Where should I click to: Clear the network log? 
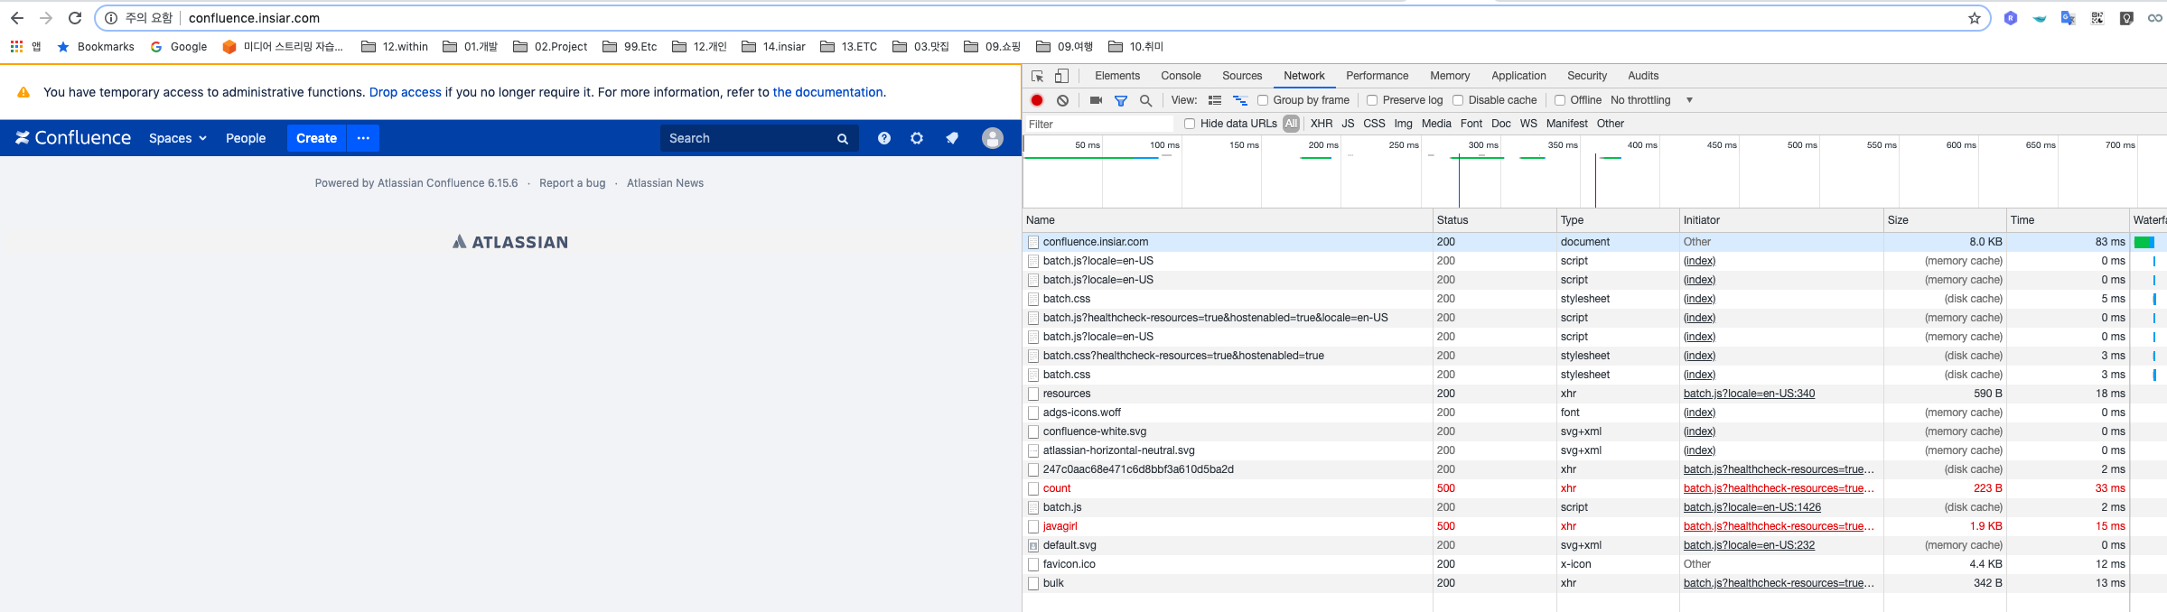pos(1063,100)
